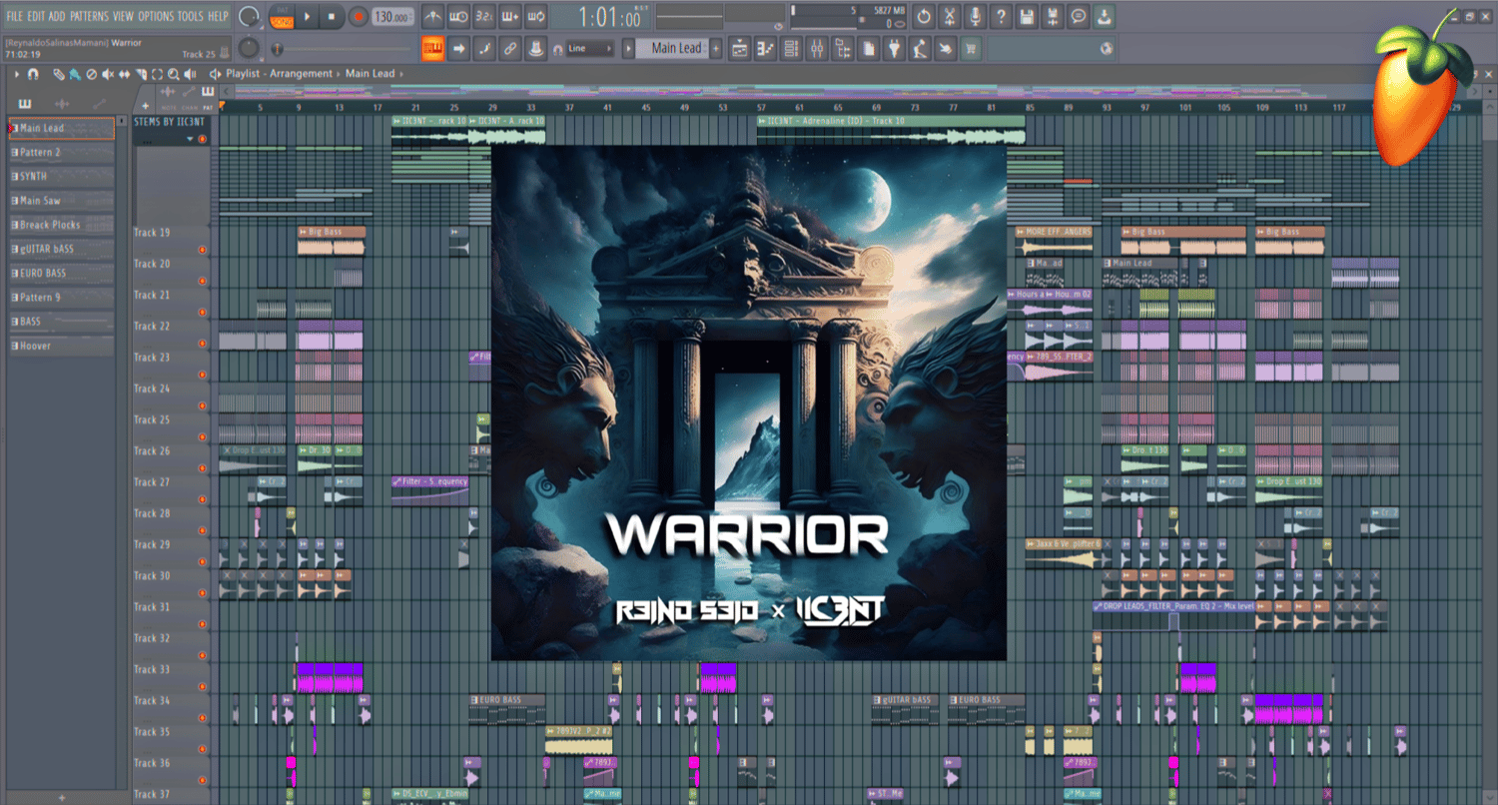This screenshot has width=1498, height=805.
Task: Click the globe icon in hint bar
Action: (1107, 48)
